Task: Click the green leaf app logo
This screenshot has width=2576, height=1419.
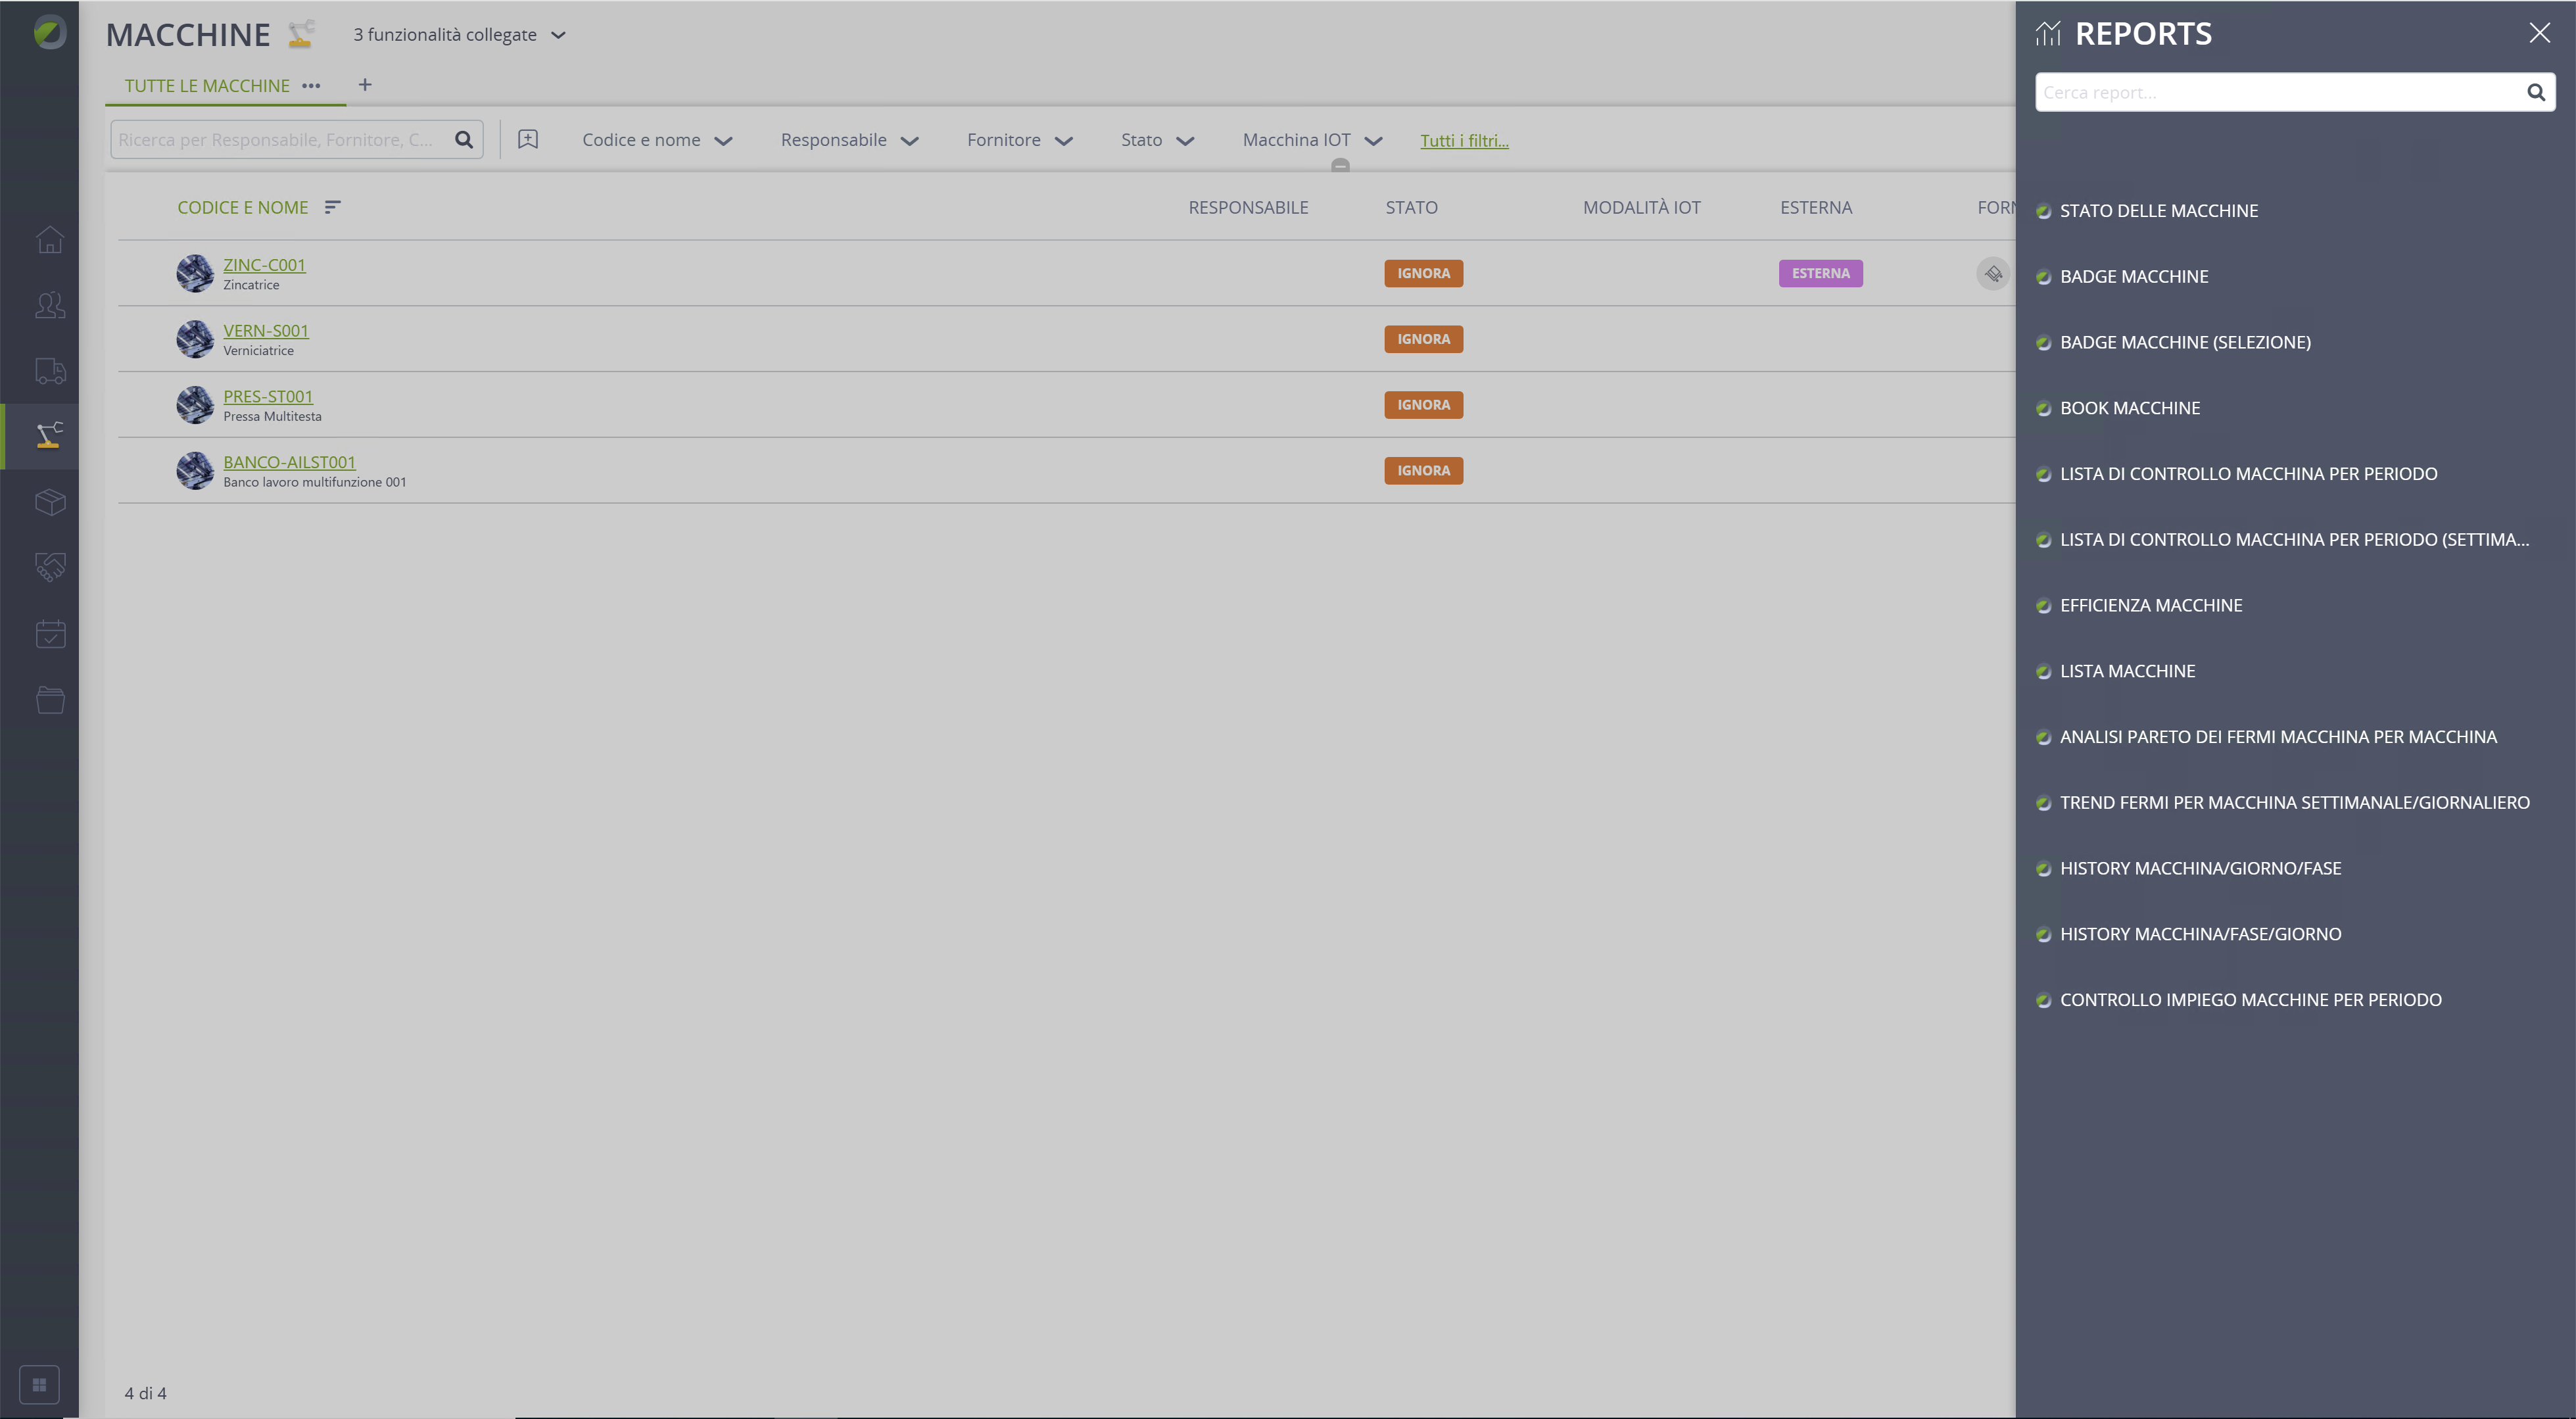Action: (x=49, y=33)
